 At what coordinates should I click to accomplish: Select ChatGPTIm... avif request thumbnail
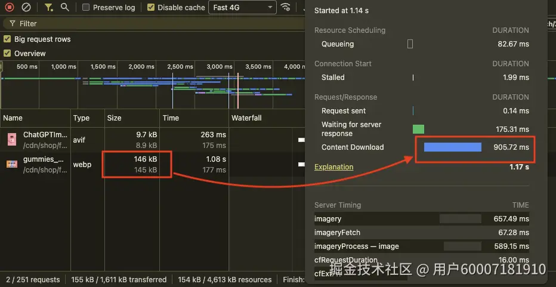click(x=12, y=140)
